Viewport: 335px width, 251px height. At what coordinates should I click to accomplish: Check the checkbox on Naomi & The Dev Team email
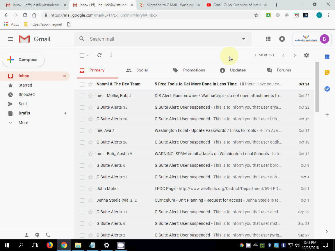coord(82,84)
